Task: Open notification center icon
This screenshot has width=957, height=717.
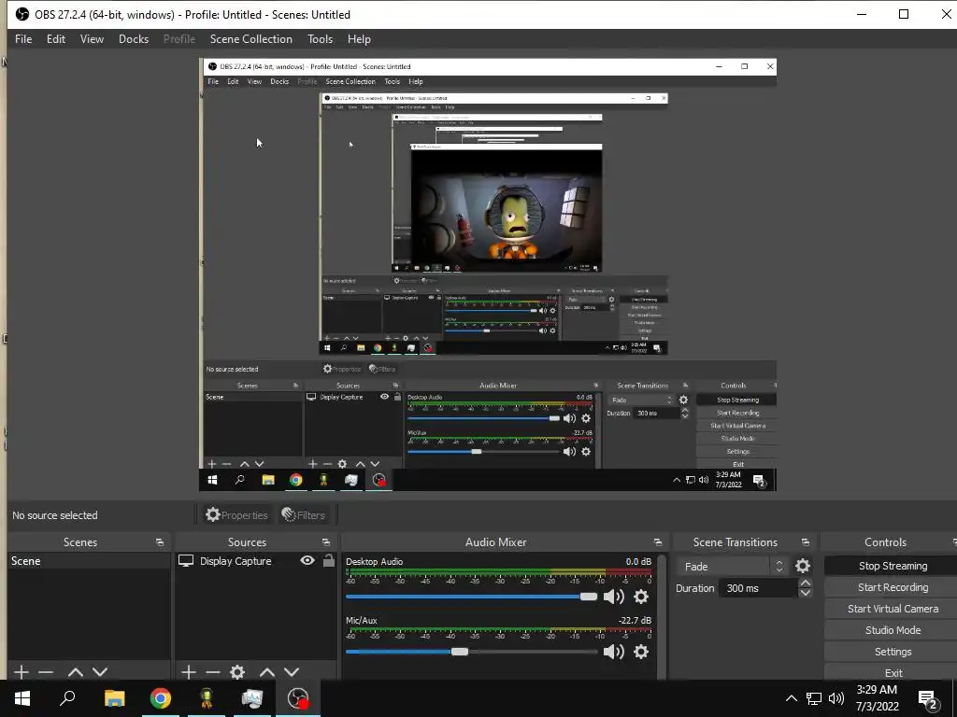Action: click(x=927, y=698)
